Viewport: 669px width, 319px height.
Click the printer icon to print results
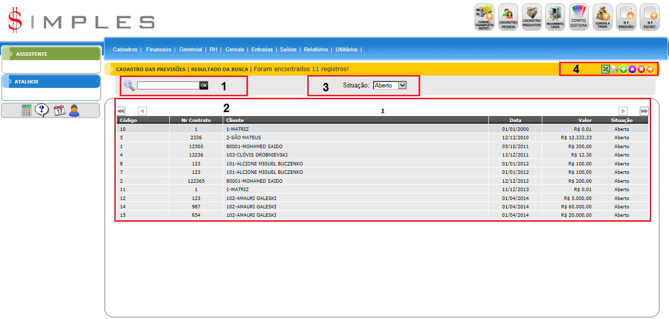coord(614,70)
